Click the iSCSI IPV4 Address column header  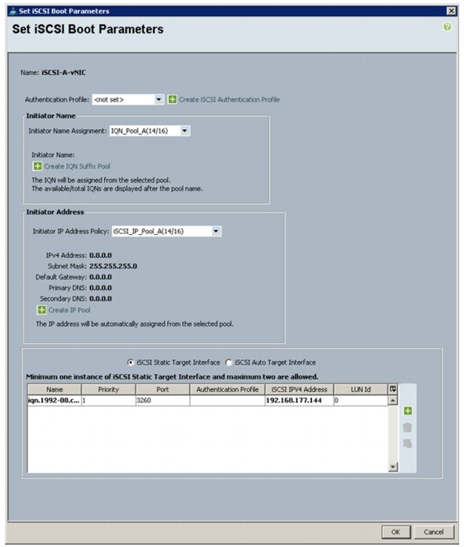click(299, 389)
